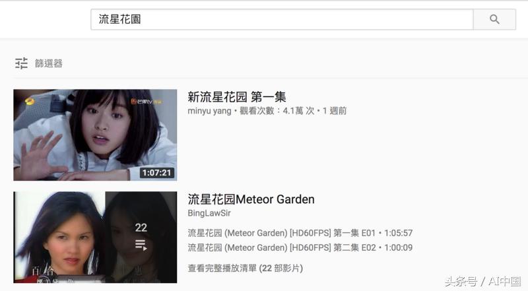Viewport: 528px width, 291px height.
Task: Open the 篩選器 filter label
Action: tap(49, 63)
